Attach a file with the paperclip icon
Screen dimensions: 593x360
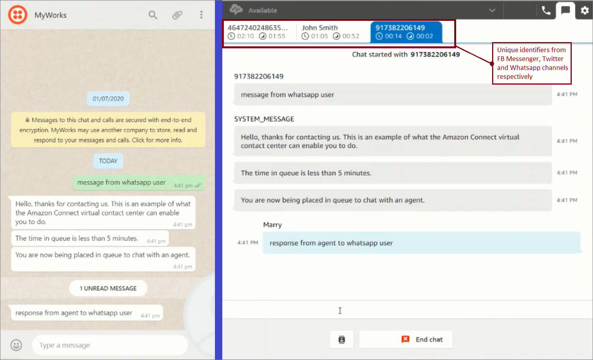[177, 15]
